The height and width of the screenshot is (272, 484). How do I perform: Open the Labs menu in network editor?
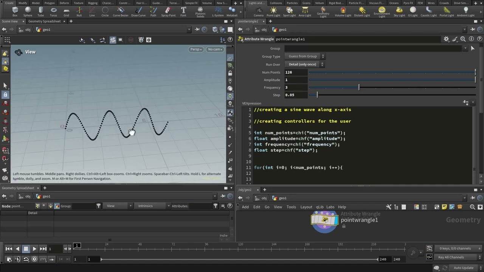(x=330, y=207)
